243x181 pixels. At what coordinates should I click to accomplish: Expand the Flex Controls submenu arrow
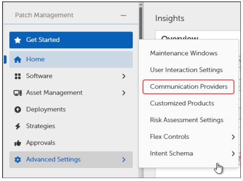(233, 137)
